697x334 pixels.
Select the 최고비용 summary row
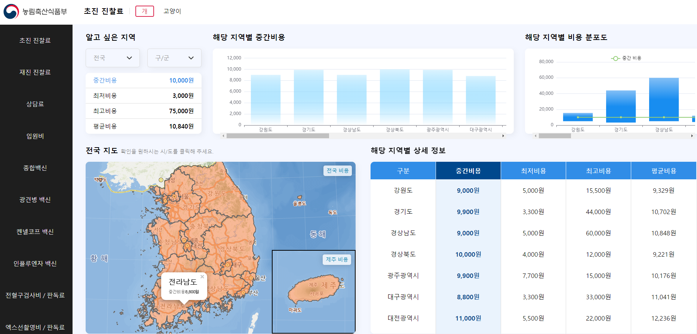click(x=144, y=111)
